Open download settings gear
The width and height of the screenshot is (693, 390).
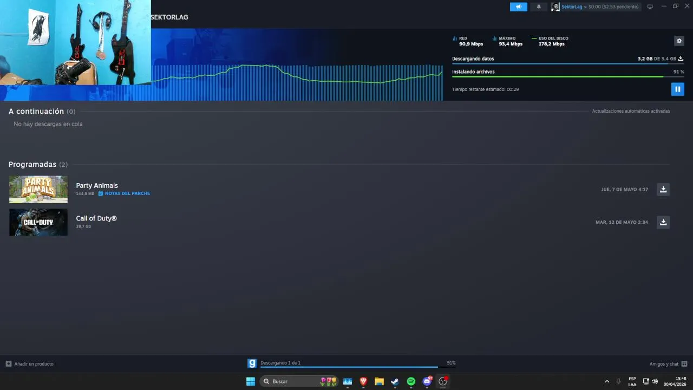[679, 41]
